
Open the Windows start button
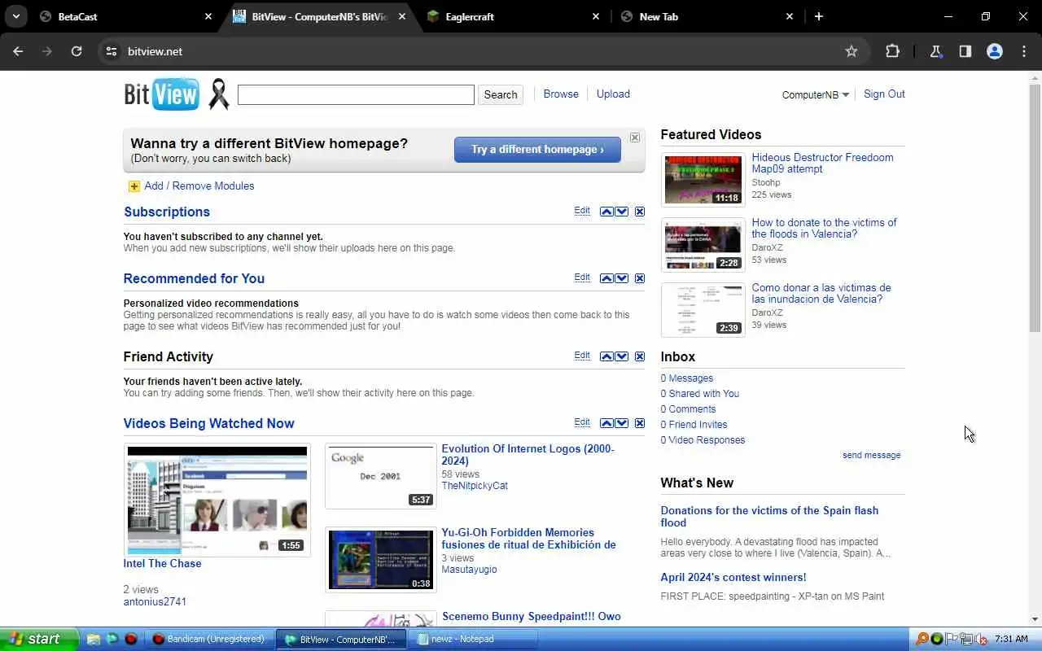(x=39, y=639)
